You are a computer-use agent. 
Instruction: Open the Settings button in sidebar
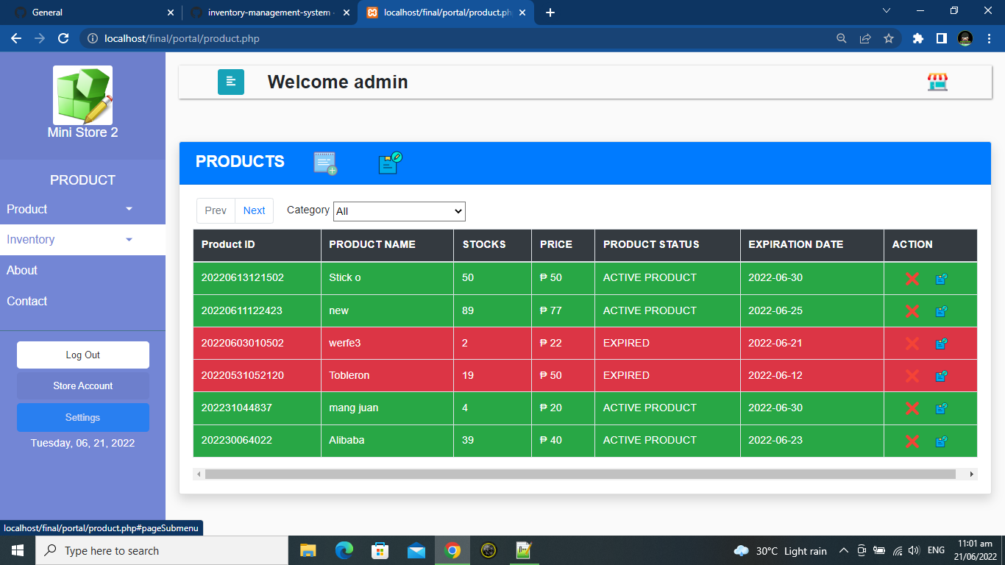coord(83,417)
